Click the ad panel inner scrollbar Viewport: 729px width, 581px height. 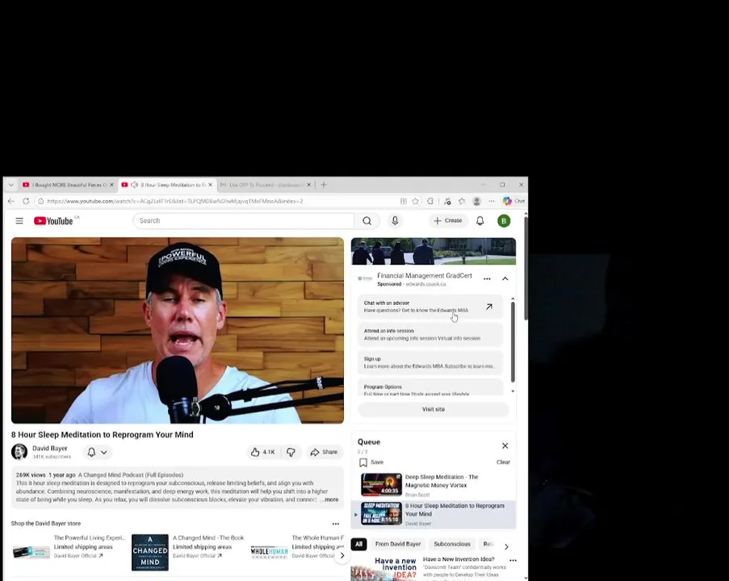tap(513, 341)
